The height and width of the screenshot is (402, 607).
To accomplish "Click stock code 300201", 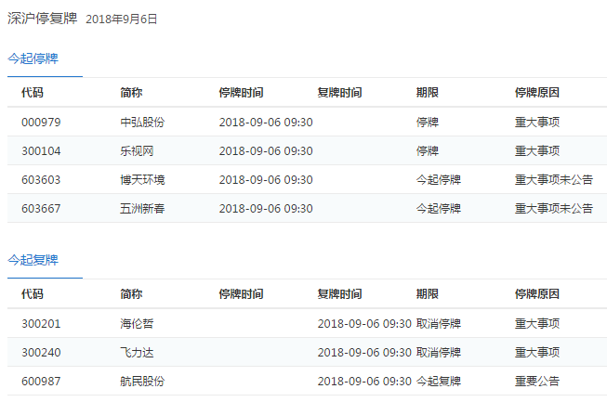I will [40, 323].
